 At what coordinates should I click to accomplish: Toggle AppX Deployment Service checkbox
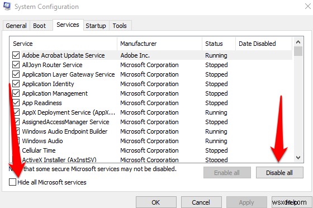pyautogui.click(x=16, y=112)
